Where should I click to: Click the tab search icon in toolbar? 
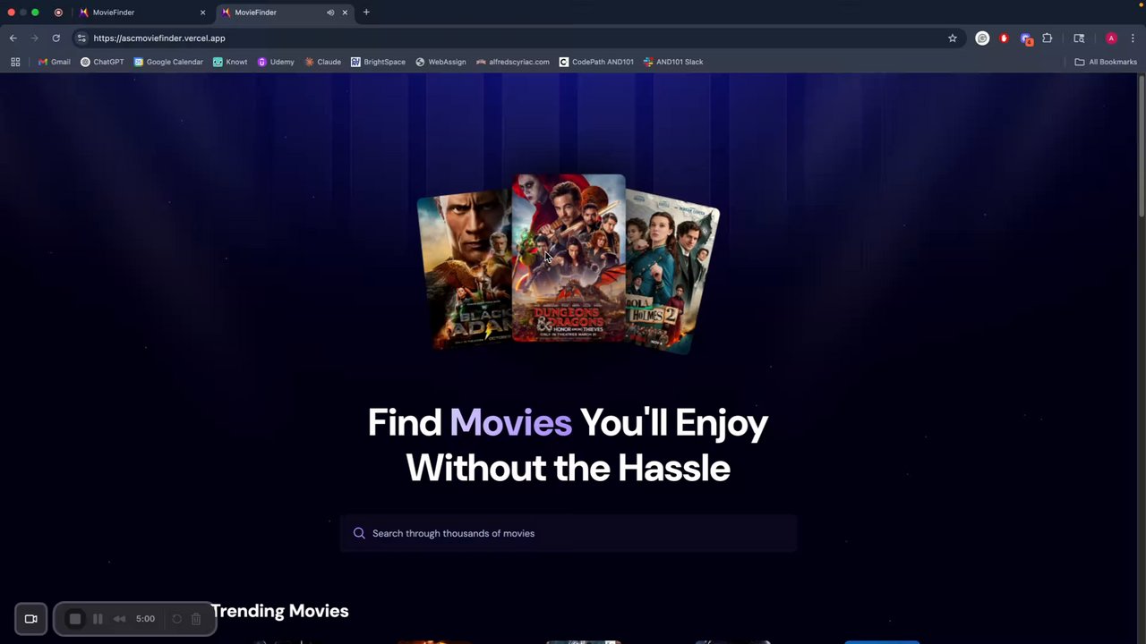pos(1079,38)
